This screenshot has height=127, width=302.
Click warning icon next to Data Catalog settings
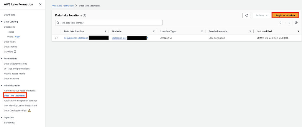coord(29,111)
